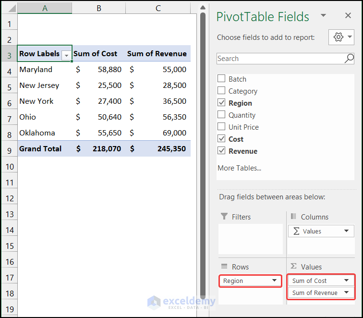The width and height of the screenshot is (363, 318).
Task: Uncheck the Cost field checkbox
Action: pyautogui.click(x=221, y=139)
